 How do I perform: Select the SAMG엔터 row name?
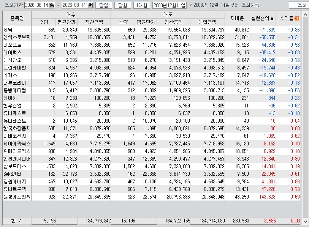[x=13, y=174]
